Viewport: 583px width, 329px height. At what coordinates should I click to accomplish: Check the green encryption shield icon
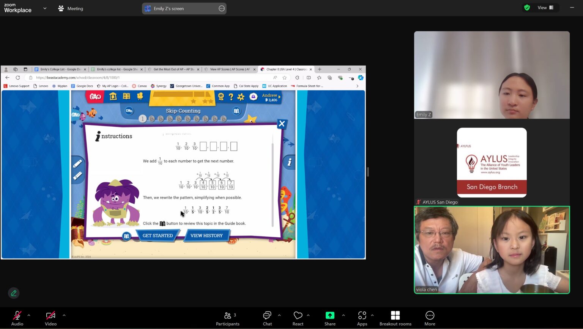click(527, 8)
